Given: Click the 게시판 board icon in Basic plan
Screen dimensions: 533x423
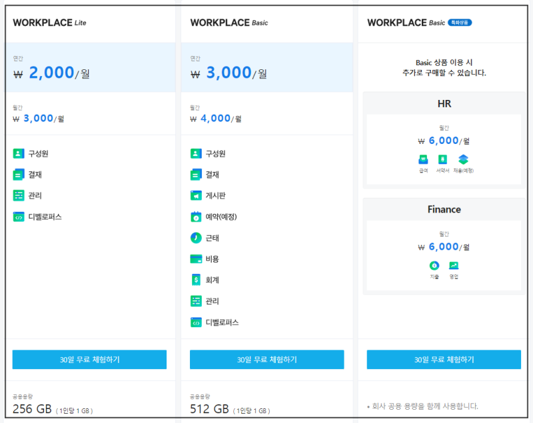Looking at the screenshot, I should coord(196,195).
